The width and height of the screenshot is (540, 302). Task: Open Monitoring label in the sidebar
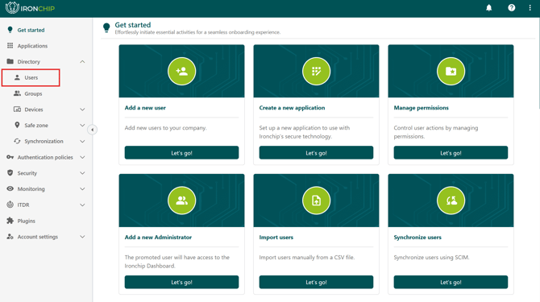click(31, 188)
